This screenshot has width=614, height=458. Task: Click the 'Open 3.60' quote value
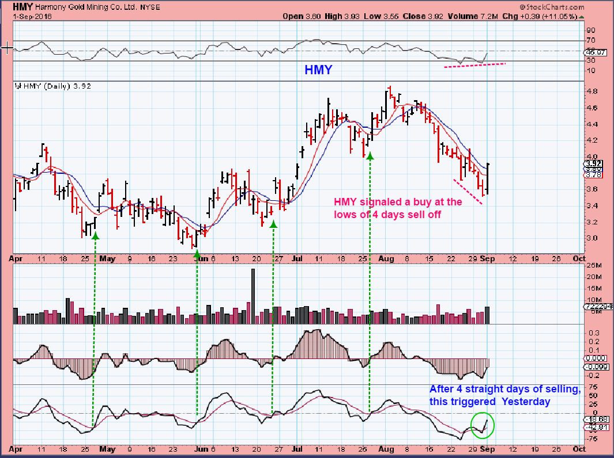coord(302,17)
